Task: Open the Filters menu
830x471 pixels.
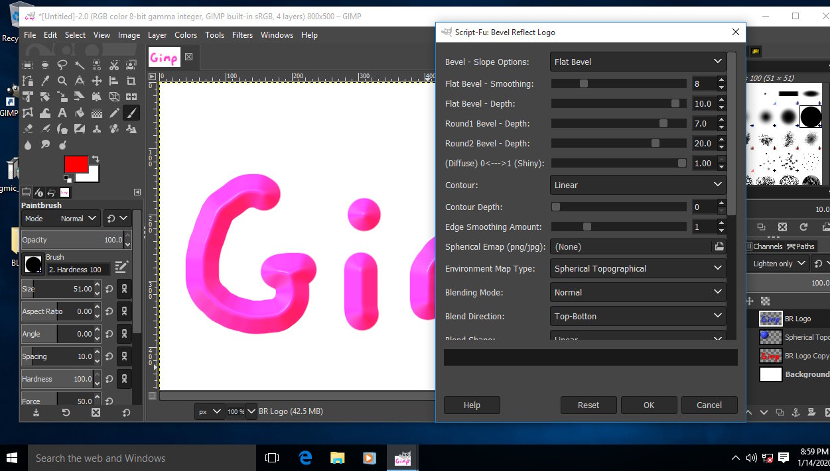Action: [242, 35]
